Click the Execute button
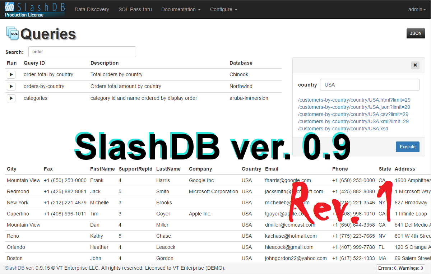 pos(408,147)
